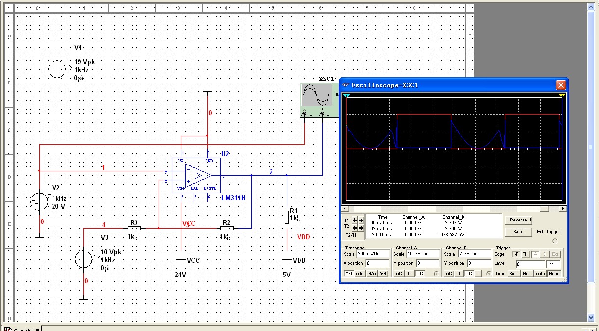Set trigger to falling edge
Viewport: 599px width, 331px height.
[526, 254]
